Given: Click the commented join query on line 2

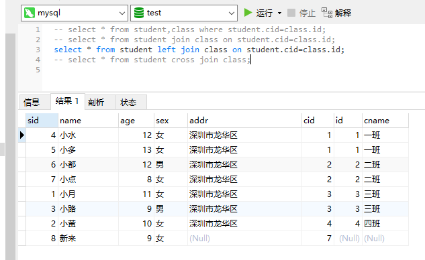Looking at the screenshot, I should 194,40.
